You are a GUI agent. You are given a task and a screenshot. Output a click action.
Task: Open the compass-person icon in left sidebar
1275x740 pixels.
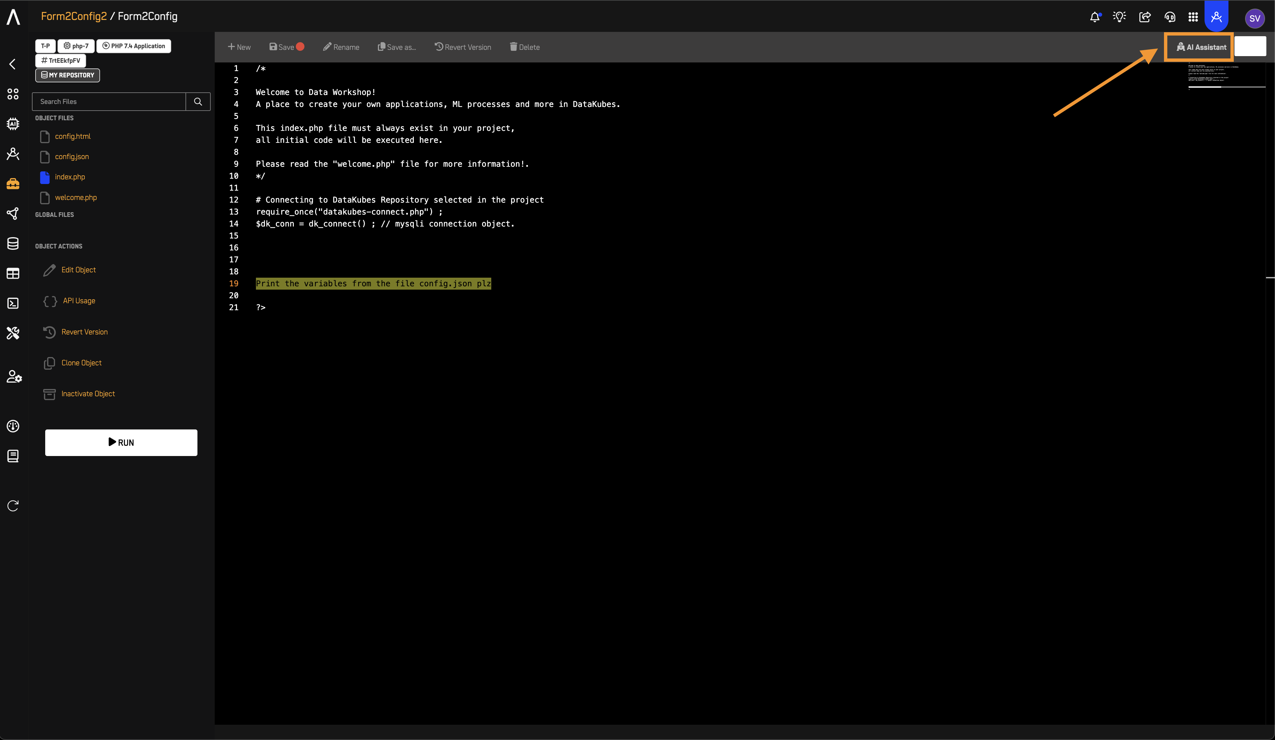[13, 154]
